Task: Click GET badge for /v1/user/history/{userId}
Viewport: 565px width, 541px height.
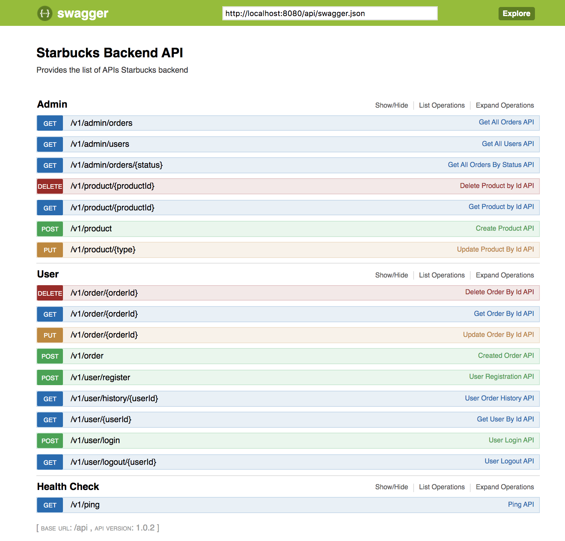Action: [50, 399]
